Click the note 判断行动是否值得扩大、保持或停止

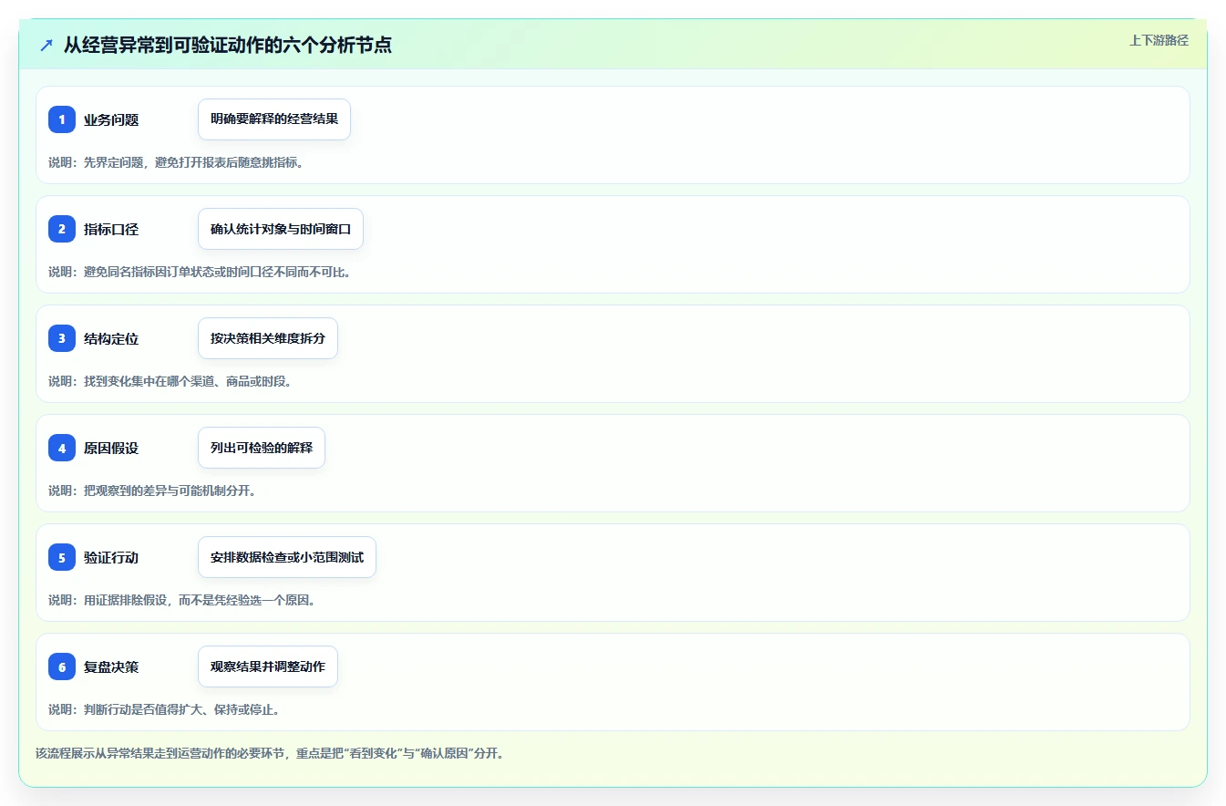(164, 709)
